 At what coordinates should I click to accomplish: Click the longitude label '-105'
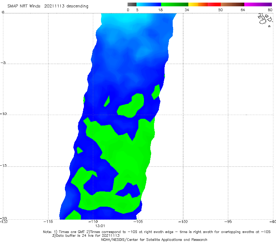(x=138, y=222)
